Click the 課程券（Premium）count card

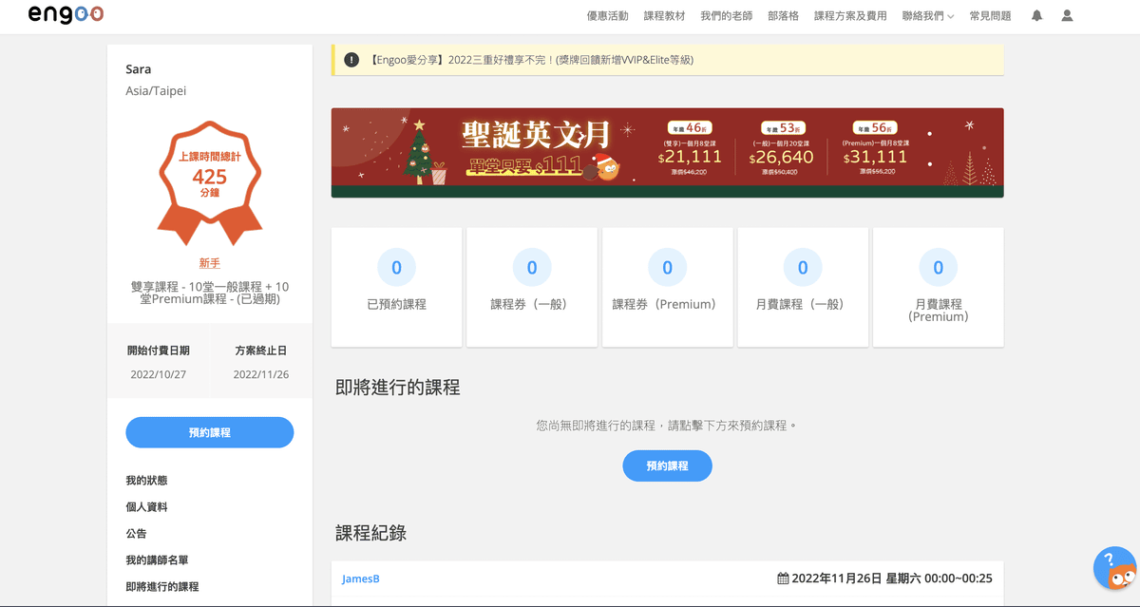point(667,287)
